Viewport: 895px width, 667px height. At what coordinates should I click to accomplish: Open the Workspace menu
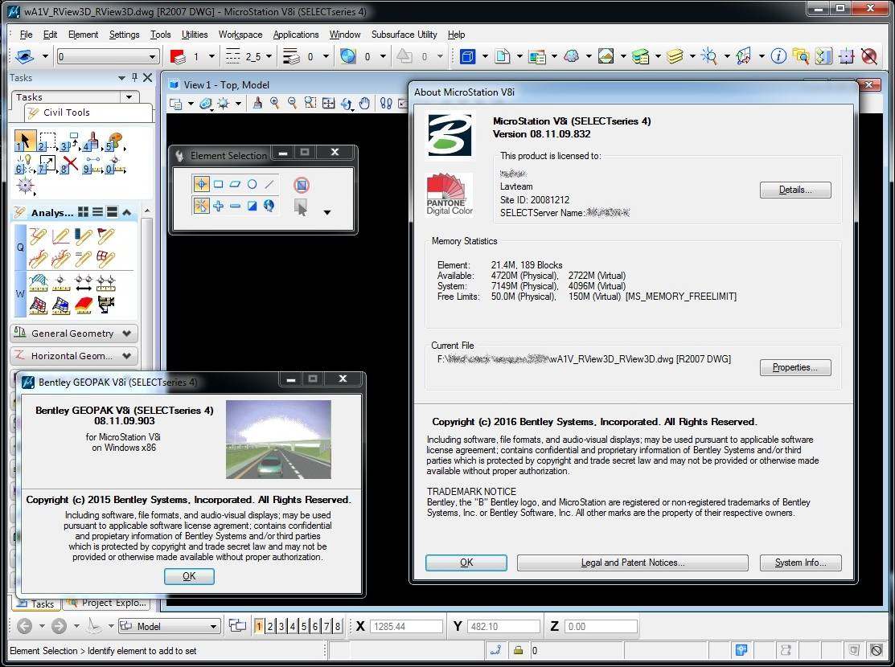[x=240, y=35]
